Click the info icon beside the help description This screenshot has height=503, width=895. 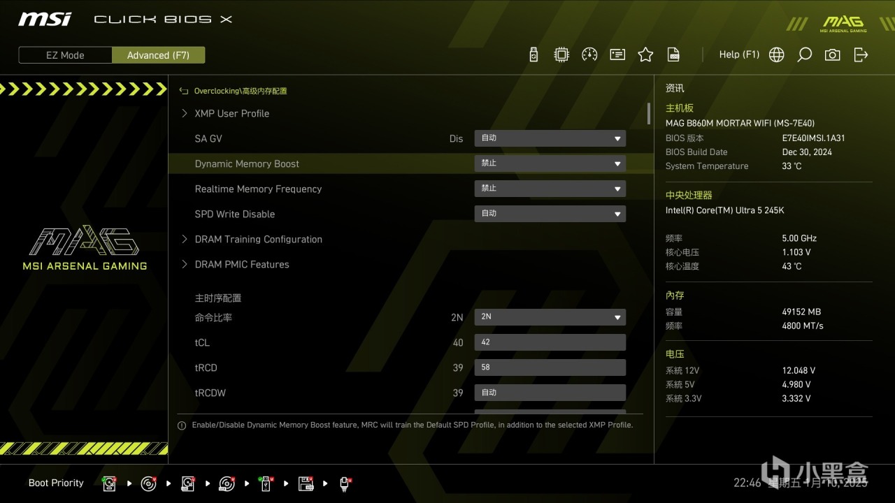click(182, 425)
